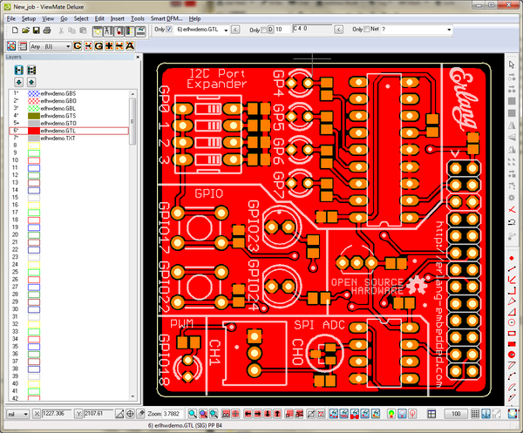Click the red color swatch of erlhwdemo.GTL

pos(34,131)
